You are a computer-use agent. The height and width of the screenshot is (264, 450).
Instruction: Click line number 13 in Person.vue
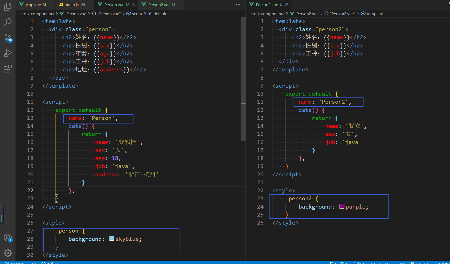[x=30, y=118]
